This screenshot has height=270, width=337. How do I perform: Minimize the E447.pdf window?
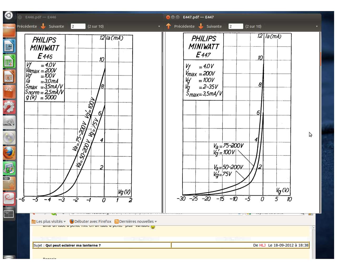point(173,17)
